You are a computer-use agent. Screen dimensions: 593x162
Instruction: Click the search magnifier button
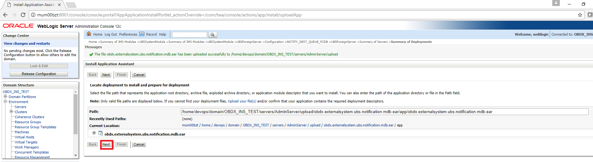point(213,35)
